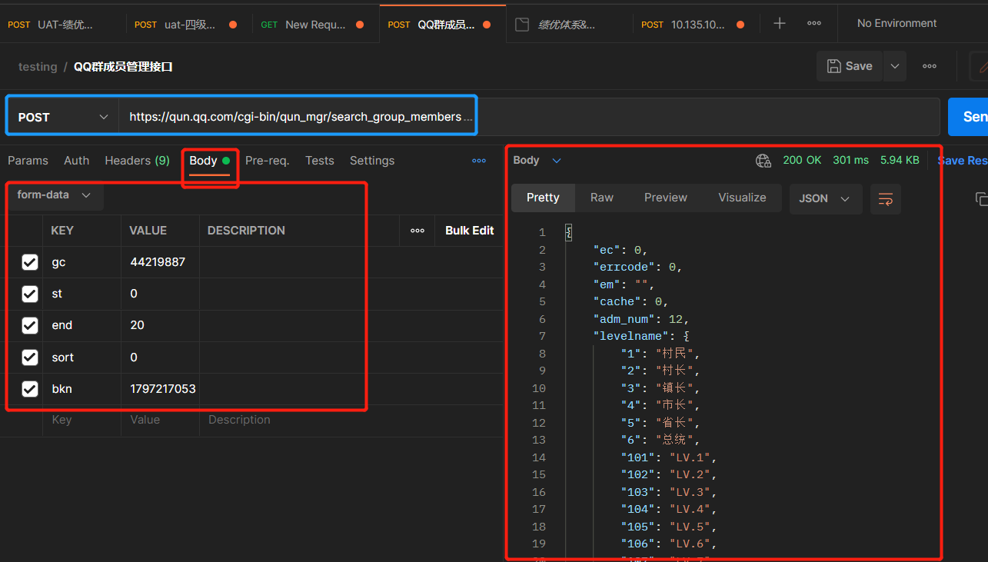The width and height of the screenshot is (988, 562).
Task: Expand the response Body dropdown chevron
Action: tap(557, 161)
